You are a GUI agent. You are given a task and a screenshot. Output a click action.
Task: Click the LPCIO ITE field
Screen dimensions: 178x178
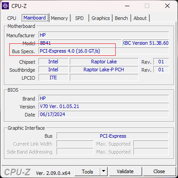click(x=53, y=77)
